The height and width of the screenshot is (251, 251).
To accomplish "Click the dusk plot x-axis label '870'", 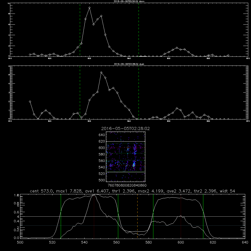I will (248, 121).
